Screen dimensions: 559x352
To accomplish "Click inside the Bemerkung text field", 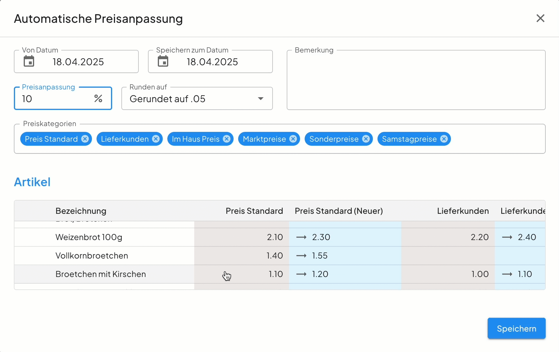I will pos(416,80).
